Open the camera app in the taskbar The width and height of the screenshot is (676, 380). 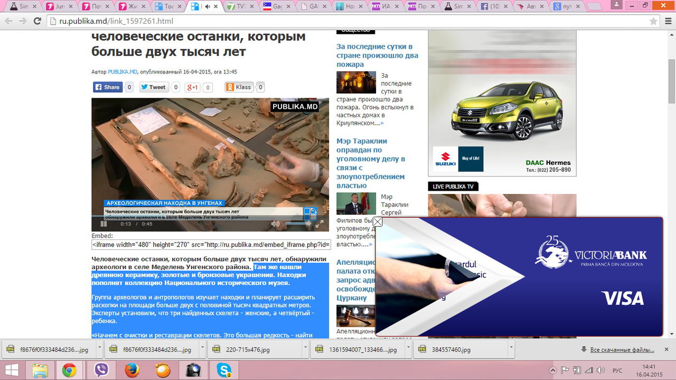194,370
